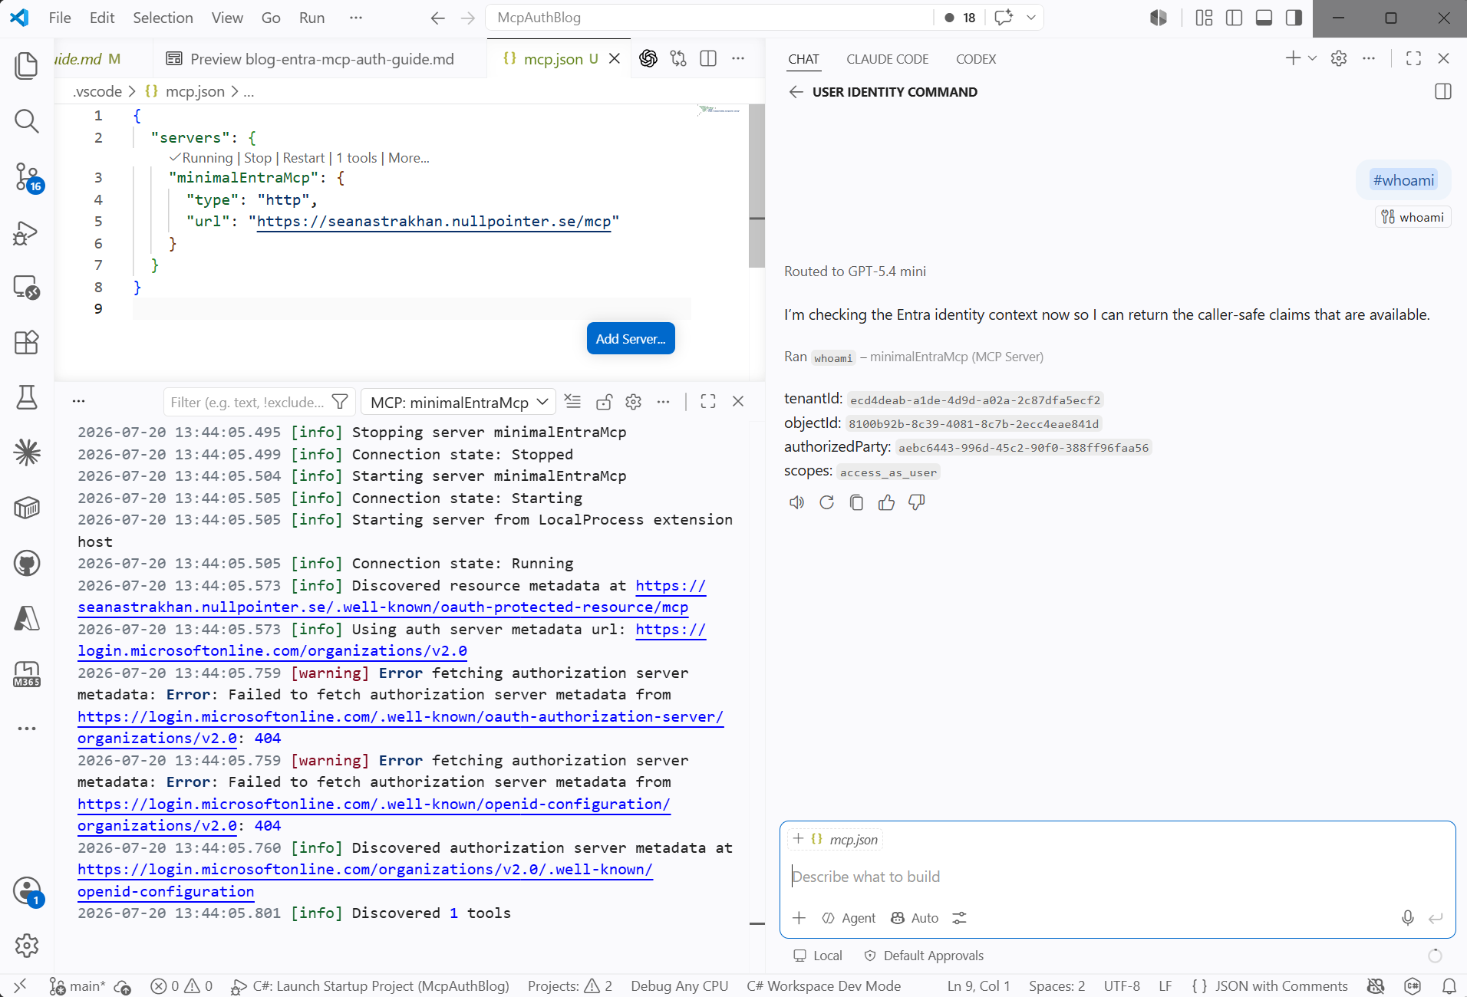1467x997 pixels.
Task: Switch to the CLAUDE CODE tab
Action: coord(887,59)
